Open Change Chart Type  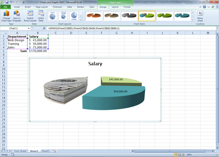[x=6, y=16]
